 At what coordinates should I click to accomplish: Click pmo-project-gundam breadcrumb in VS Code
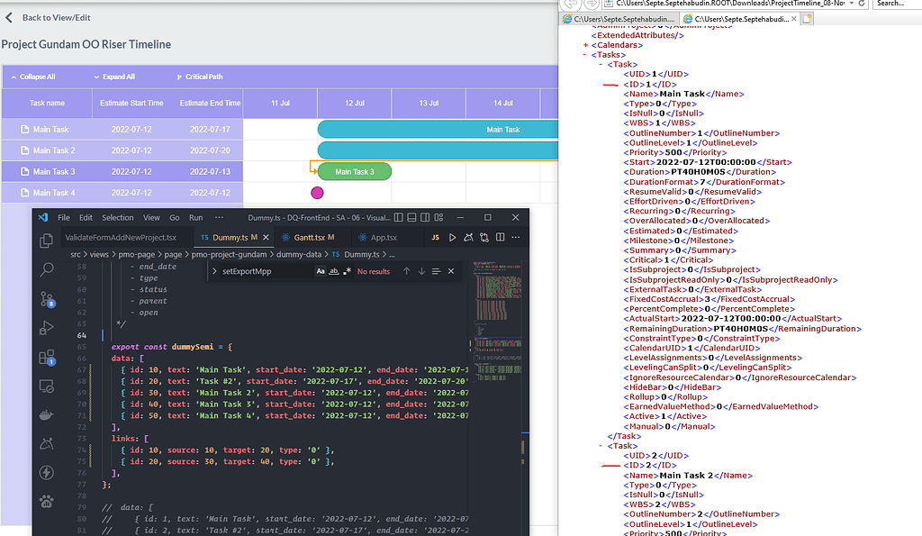click(230, 255)
